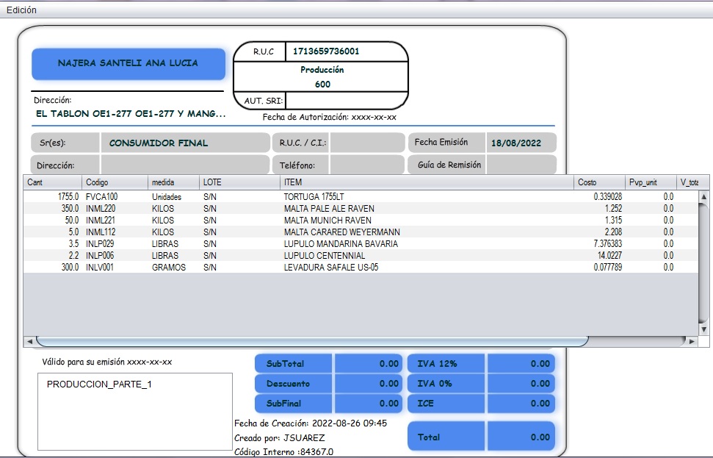Click the Codigo column header
713x458 pixels.
click(x=114, y=182)
